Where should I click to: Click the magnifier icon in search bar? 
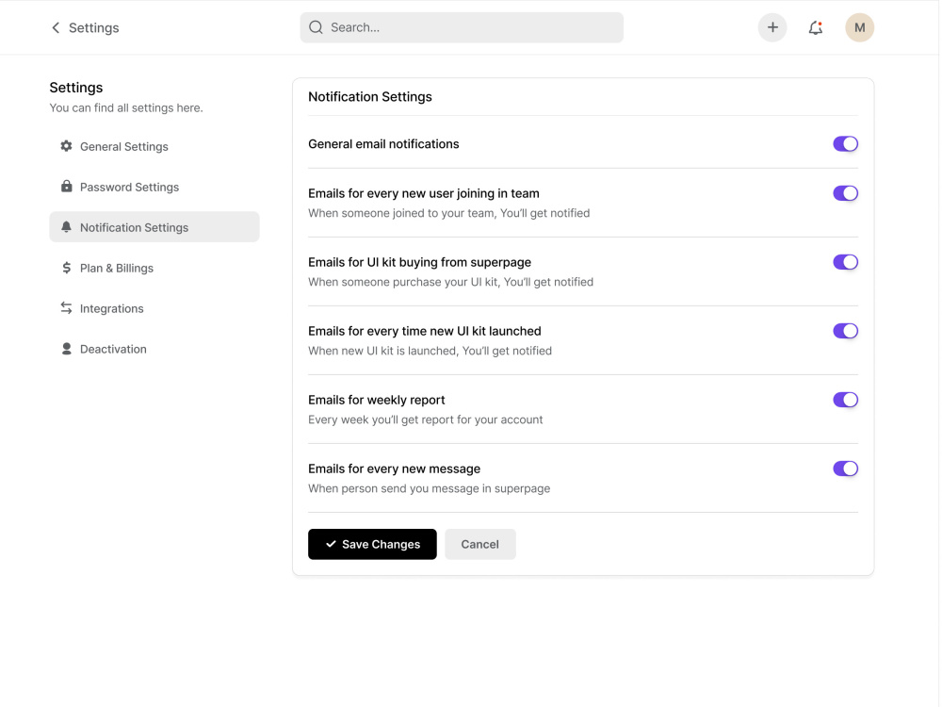316,27
